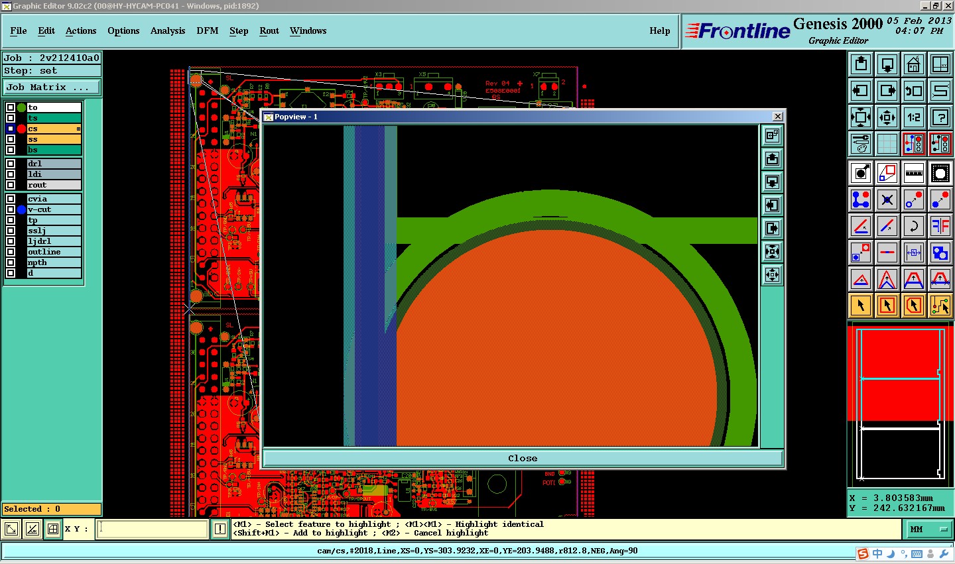Toggle display checkbox for layer ts
This screenshot has height=564, width=955.
(11, 118)
